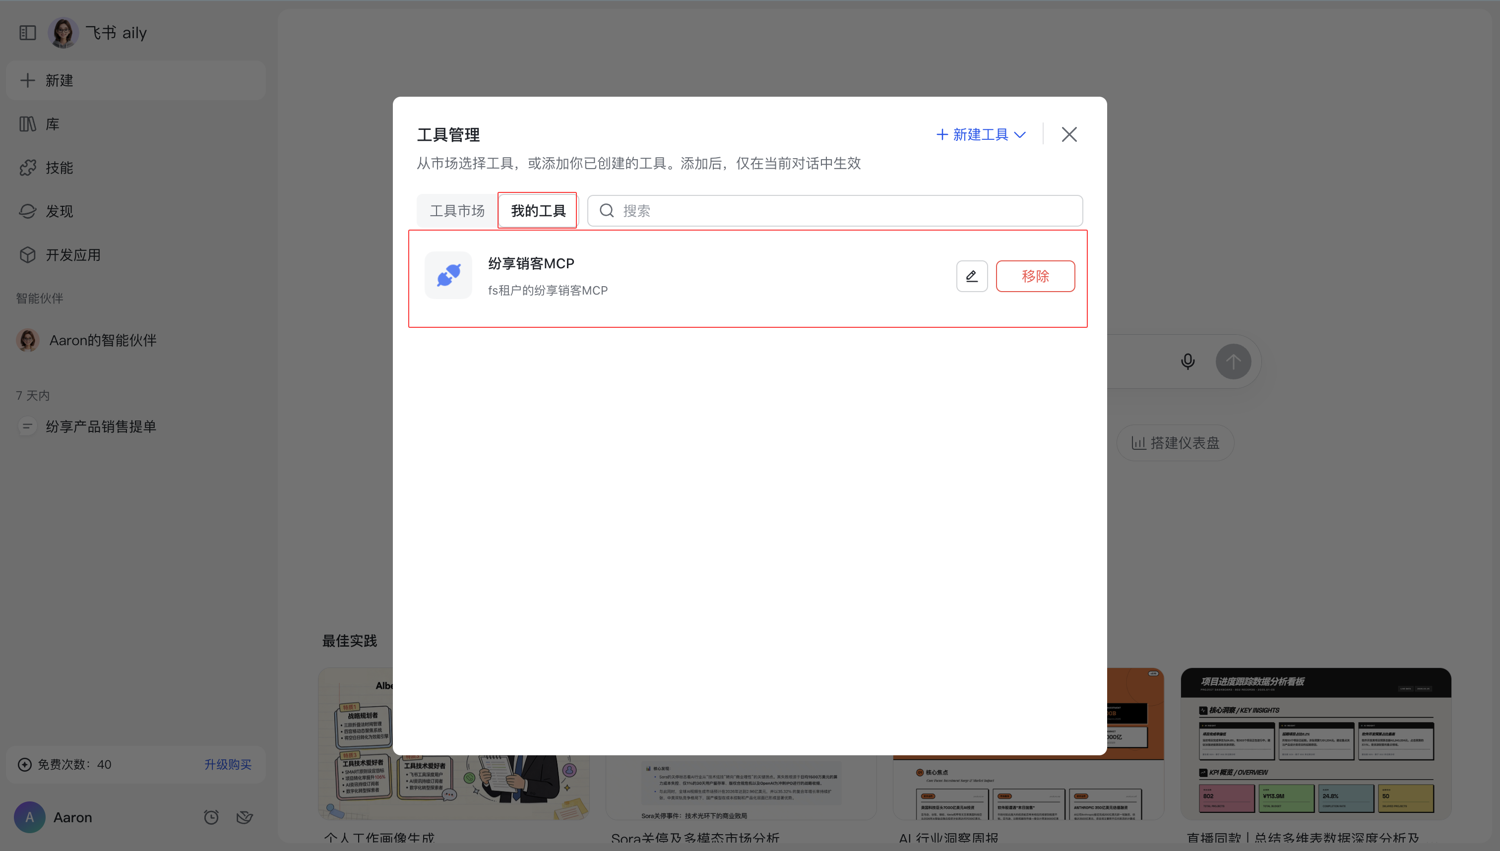Click the 升级购买 link
The image size is (1500, 851).
(x=227, y=764)
